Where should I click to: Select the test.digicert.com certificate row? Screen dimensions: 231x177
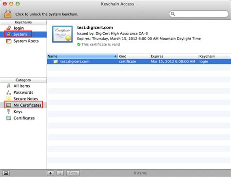point(139,61)
